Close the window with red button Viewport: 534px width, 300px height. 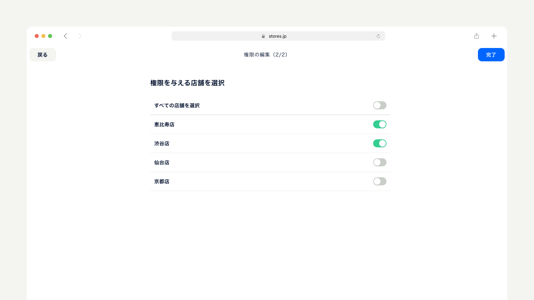37,36
